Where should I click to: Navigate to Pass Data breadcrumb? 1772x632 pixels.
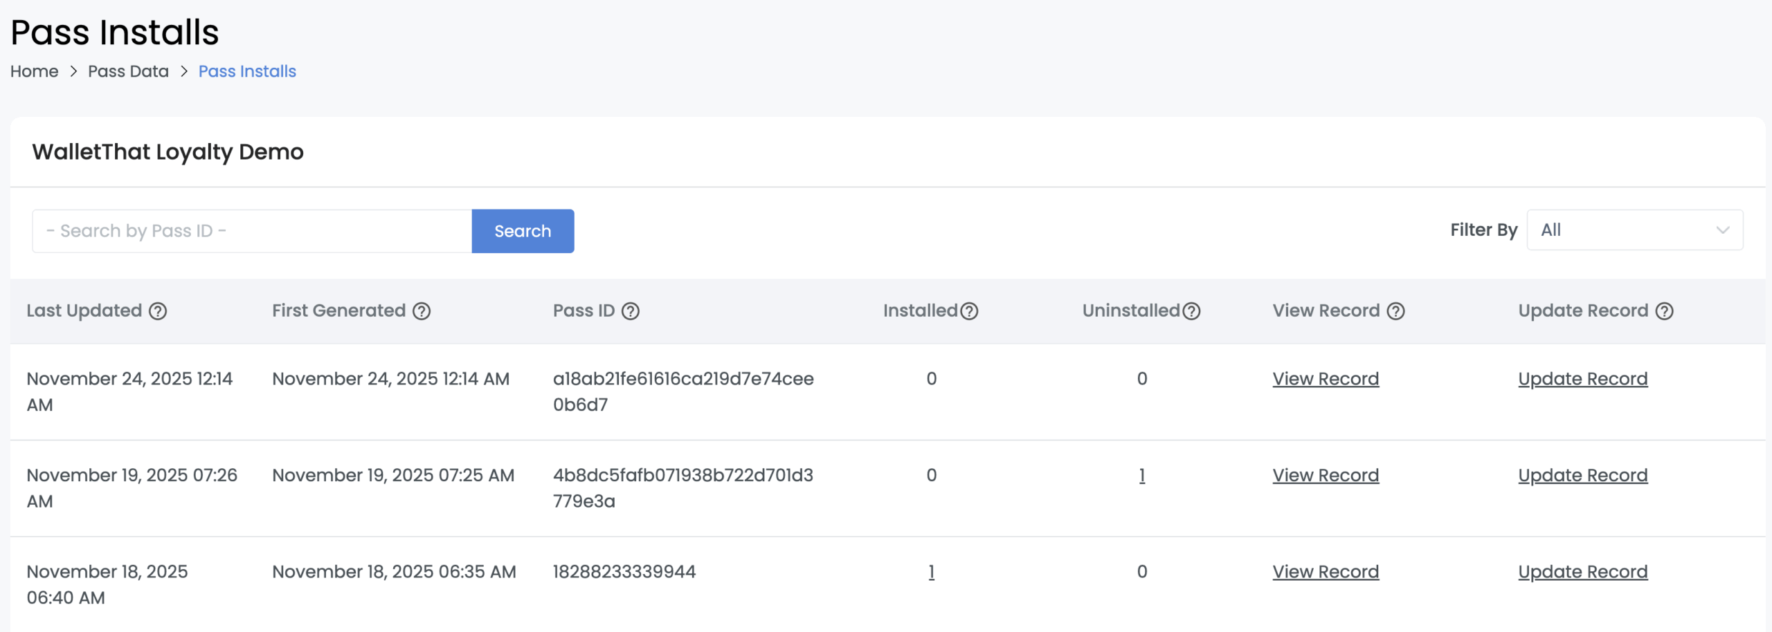[x=129, y=71]
